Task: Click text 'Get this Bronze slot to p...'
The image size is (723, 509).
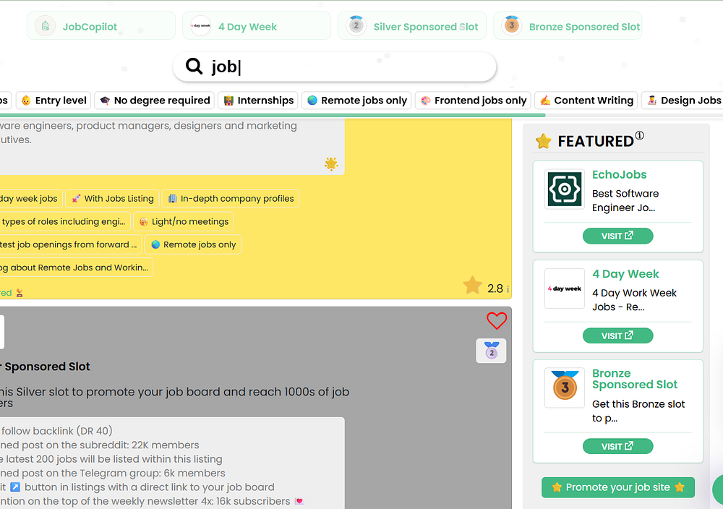Action: (x=638, y=411)
